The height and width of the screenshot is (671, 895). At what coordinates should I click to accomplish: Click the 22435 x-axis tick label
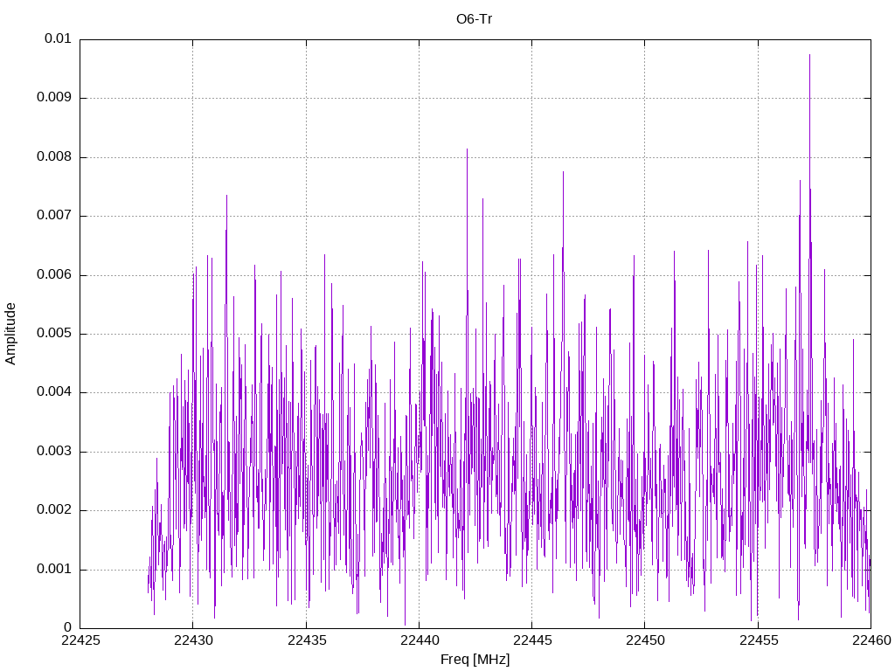coord(306,640)
